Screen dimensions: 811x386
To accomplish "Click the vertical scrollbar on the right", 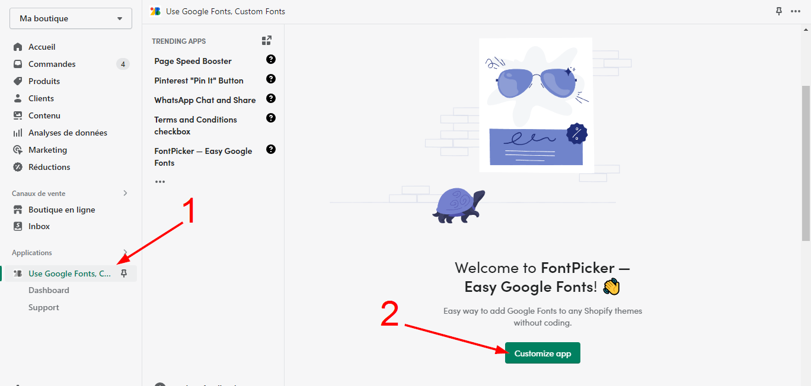I will [806, 163].
